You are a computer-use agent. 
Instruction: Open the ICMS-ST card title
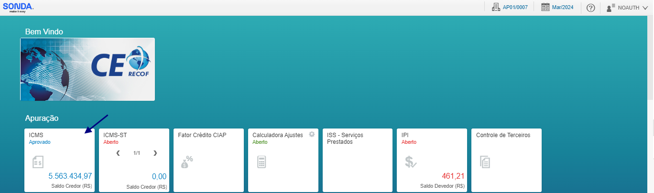115,135
